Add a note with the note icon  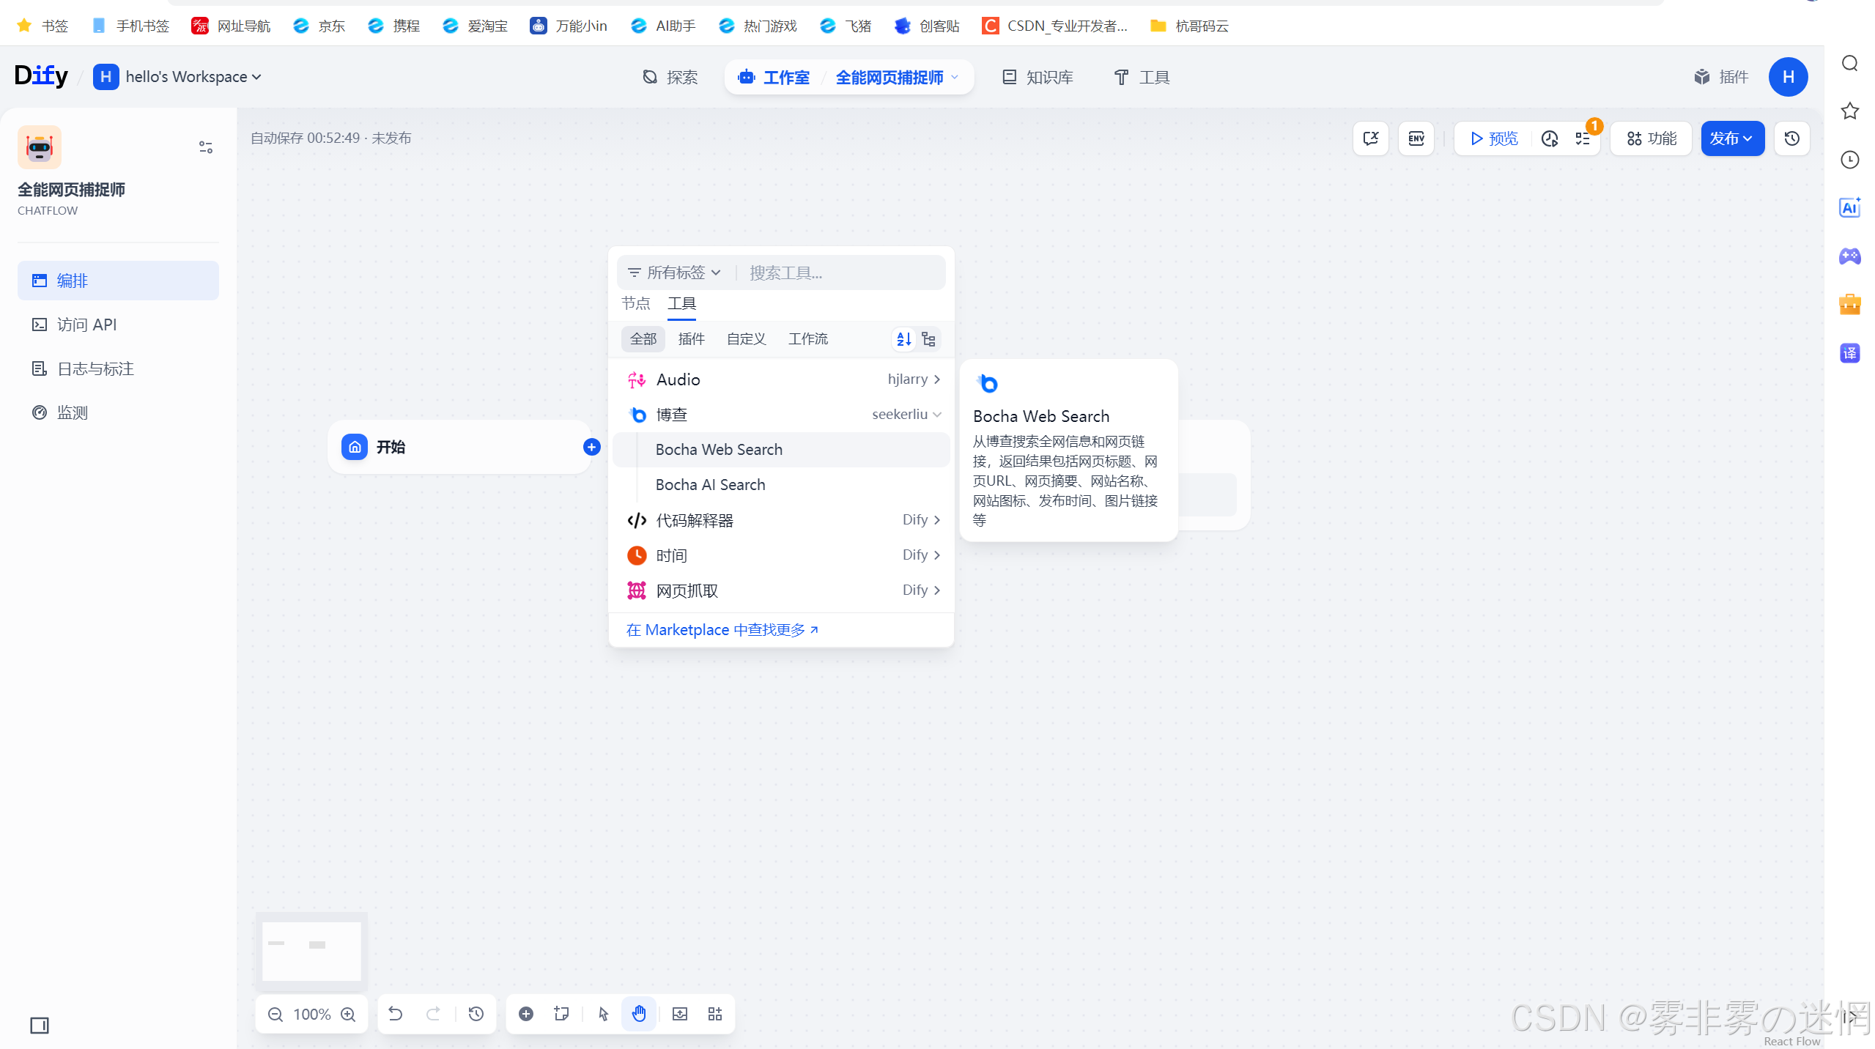coord(562,1014)
